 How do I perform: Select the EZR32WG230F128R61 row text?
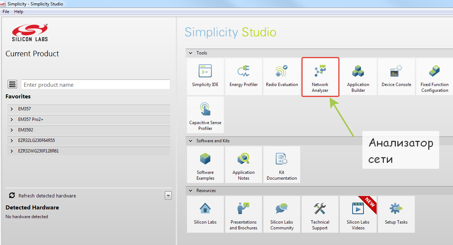pyautogui.click(x=39, y=151)
